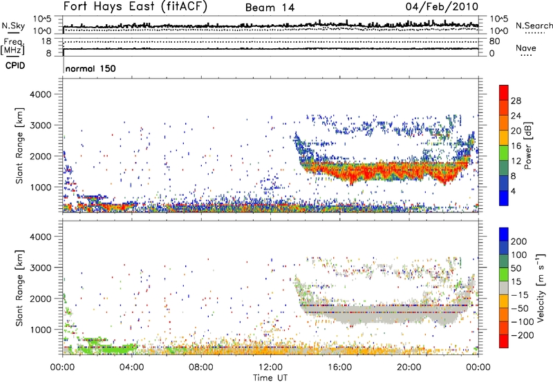Click the '04:00' time axis label
The image size is (553, 382).
132,368
